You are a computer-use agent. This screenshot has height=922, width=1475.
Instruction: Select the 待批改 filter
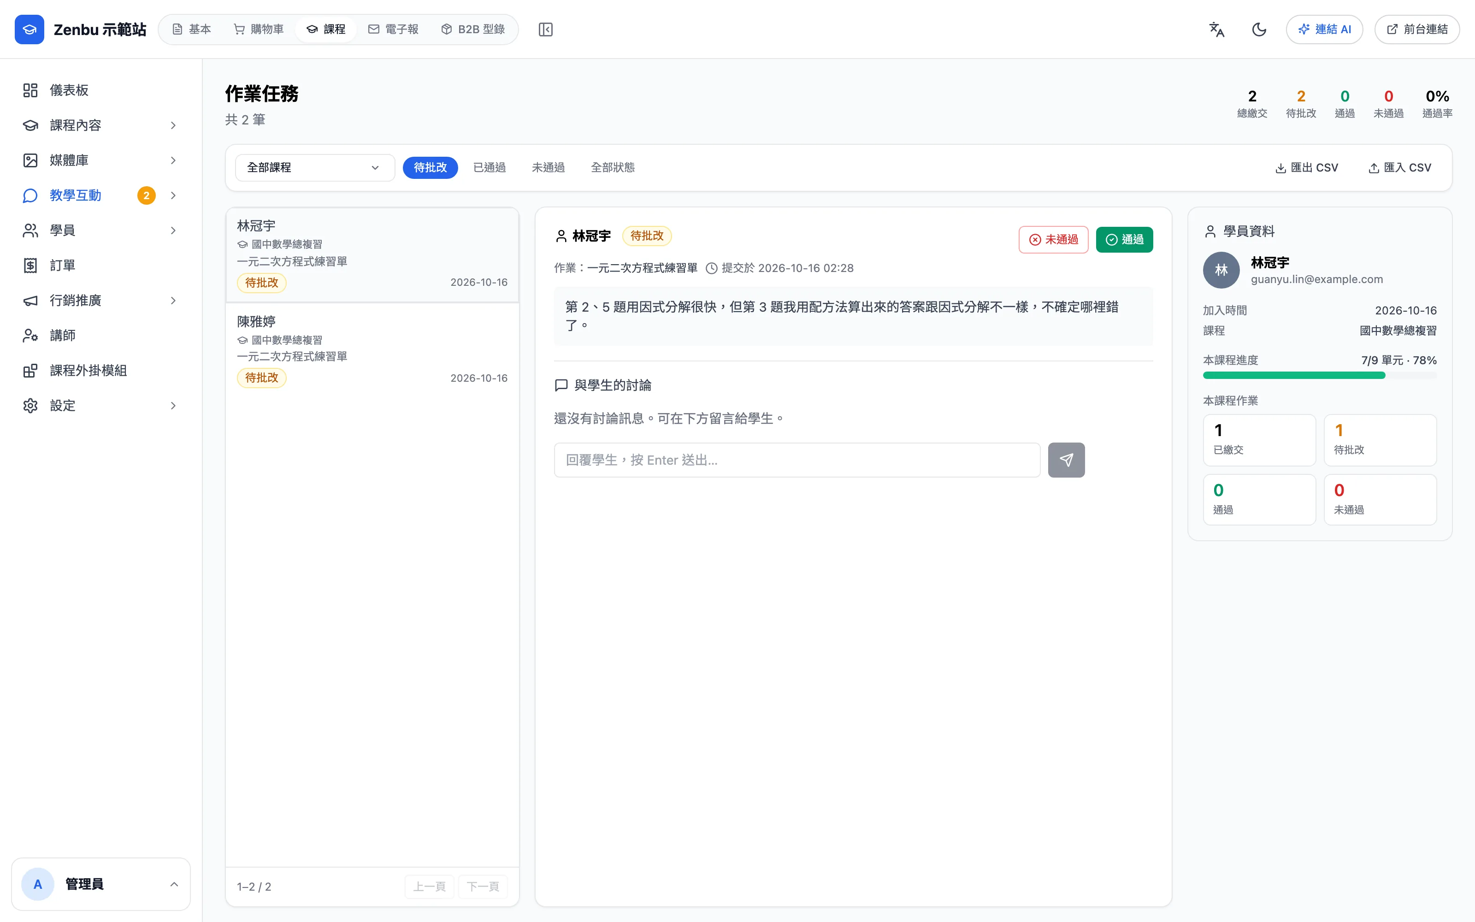pos(431,168)
